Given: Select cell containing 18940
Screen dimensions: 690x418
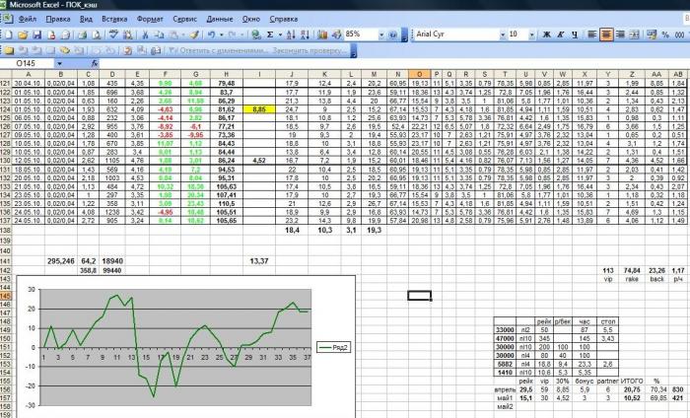Looking at the screenshot, I should [112, 261].
